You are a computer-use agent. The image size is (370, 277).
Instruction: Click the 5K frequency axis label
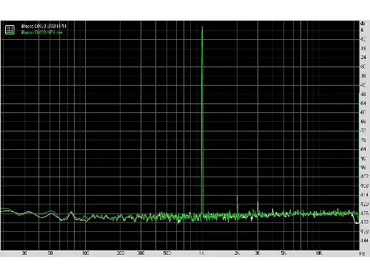click(x=283, y=253)
